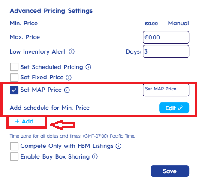Click the plus icon beside Add
This screenshot has height=189, width=199.
coord(17,121)
